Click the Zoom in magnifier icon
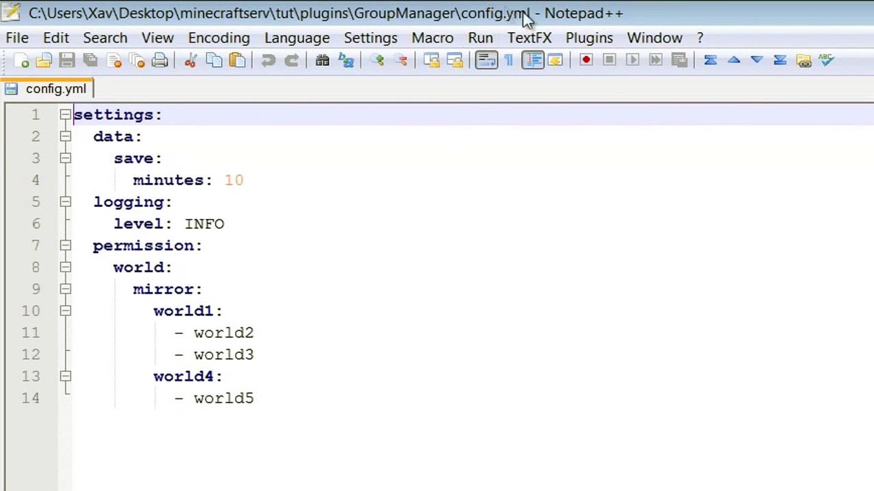 pos(377,60)
